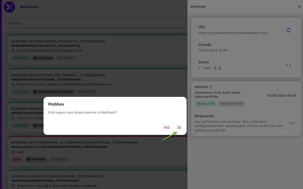The width and height of the screenshot is (303, 189).
Task: Select the checkout tag on the first webhook
Action: coord(43,58)
